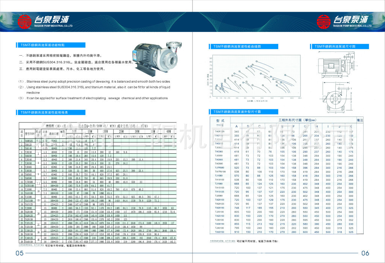385x263 pixels.
Task: Click row 13 TA7R5100 in performance table
Action: click(x=98, y=186)
